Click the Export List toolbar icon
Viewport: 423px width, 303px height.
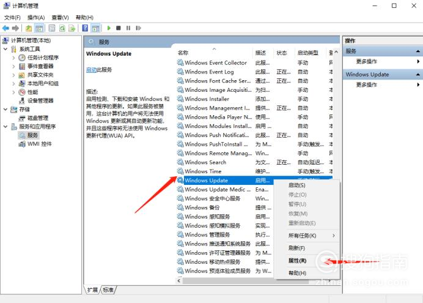72,28
